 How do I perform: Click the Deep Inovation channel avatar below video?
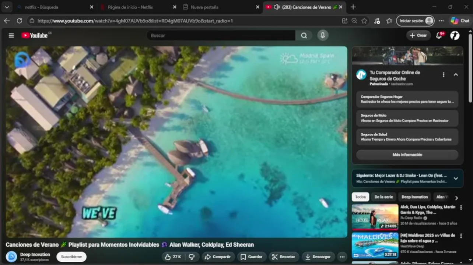[11, 257]
